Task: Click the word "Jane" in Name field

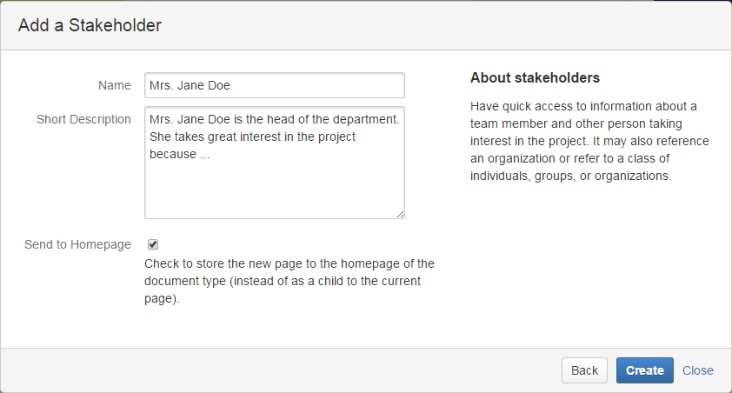Action: click(x=190, y=85)
